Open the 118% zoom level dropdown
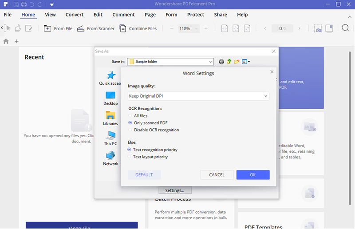The height and width of the screenshot is (229, 355). coord(189,28)
